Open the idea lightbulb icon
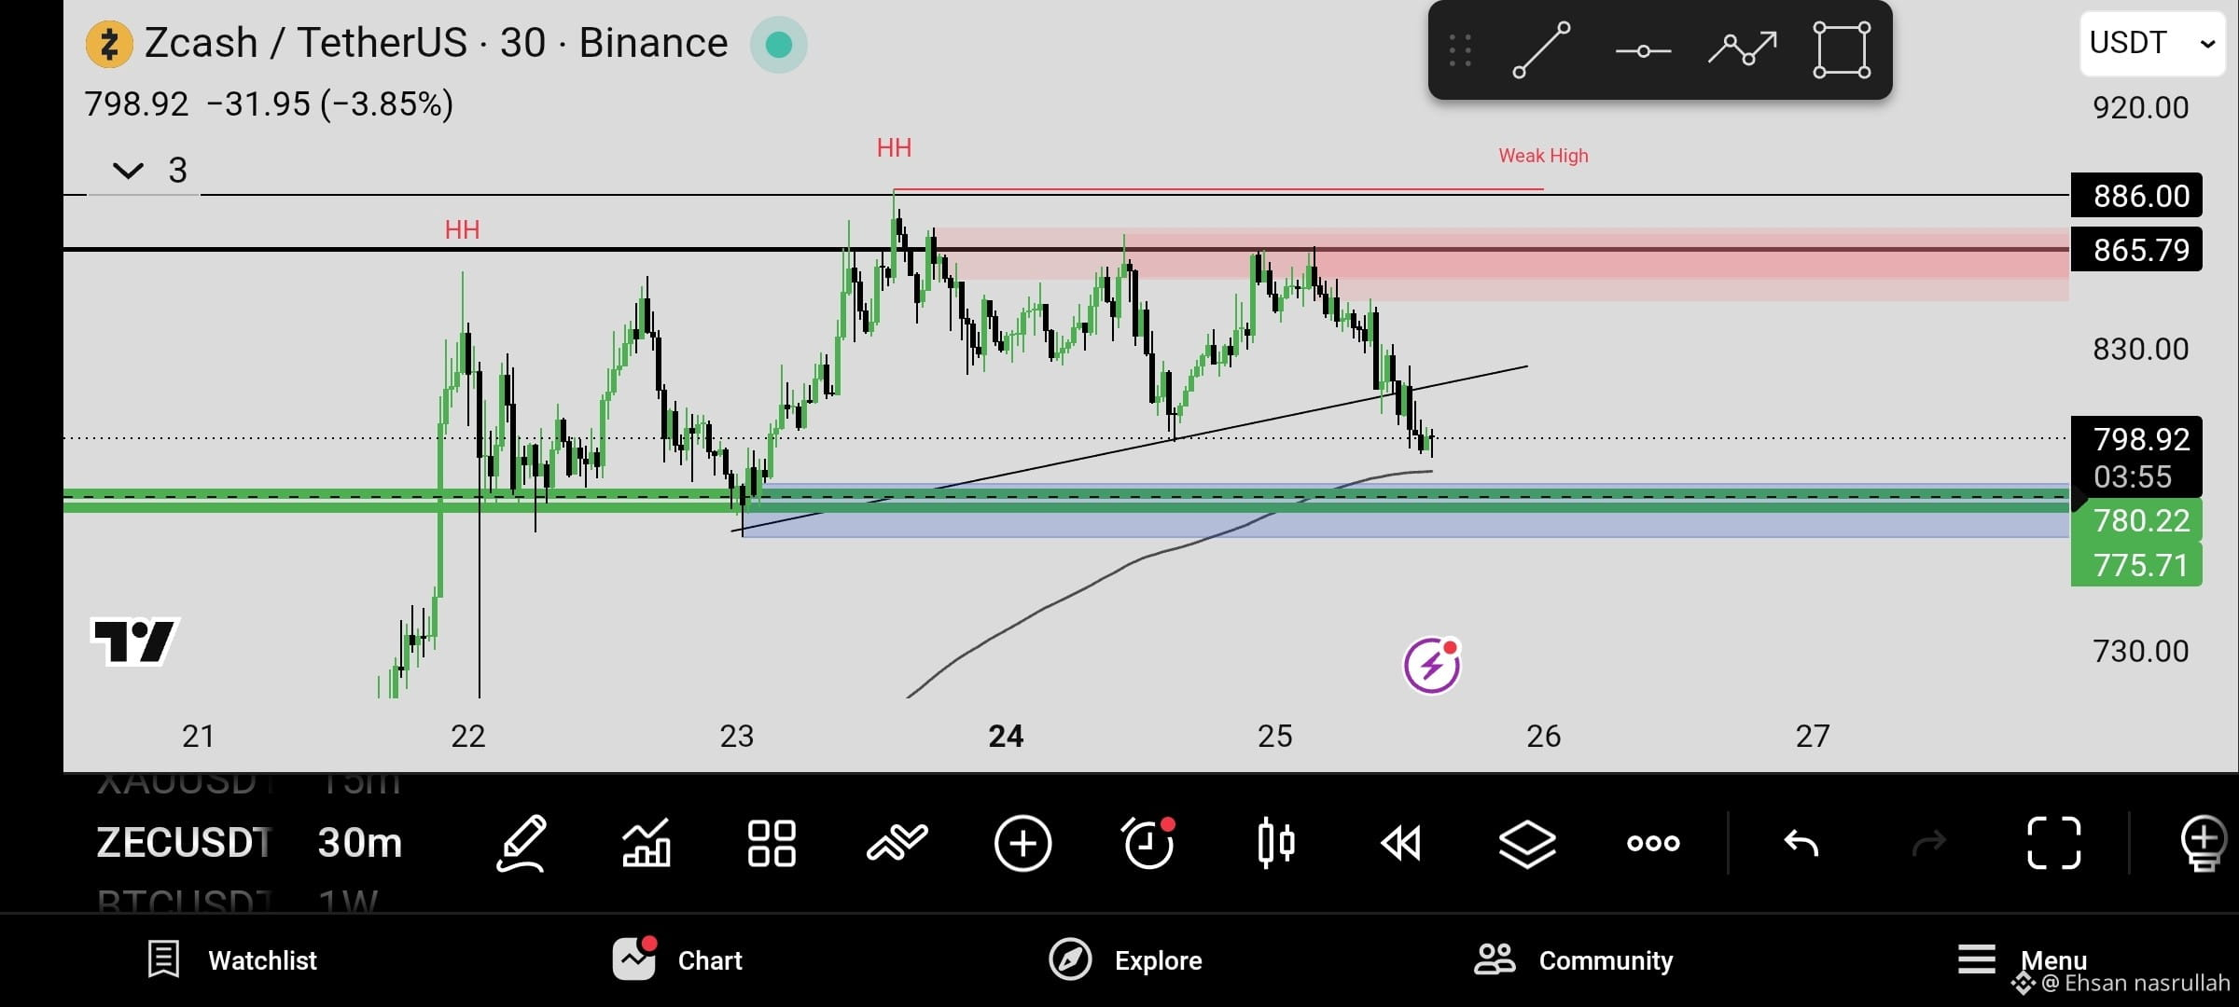The image size is (2239, 1007). [2205, 844]
